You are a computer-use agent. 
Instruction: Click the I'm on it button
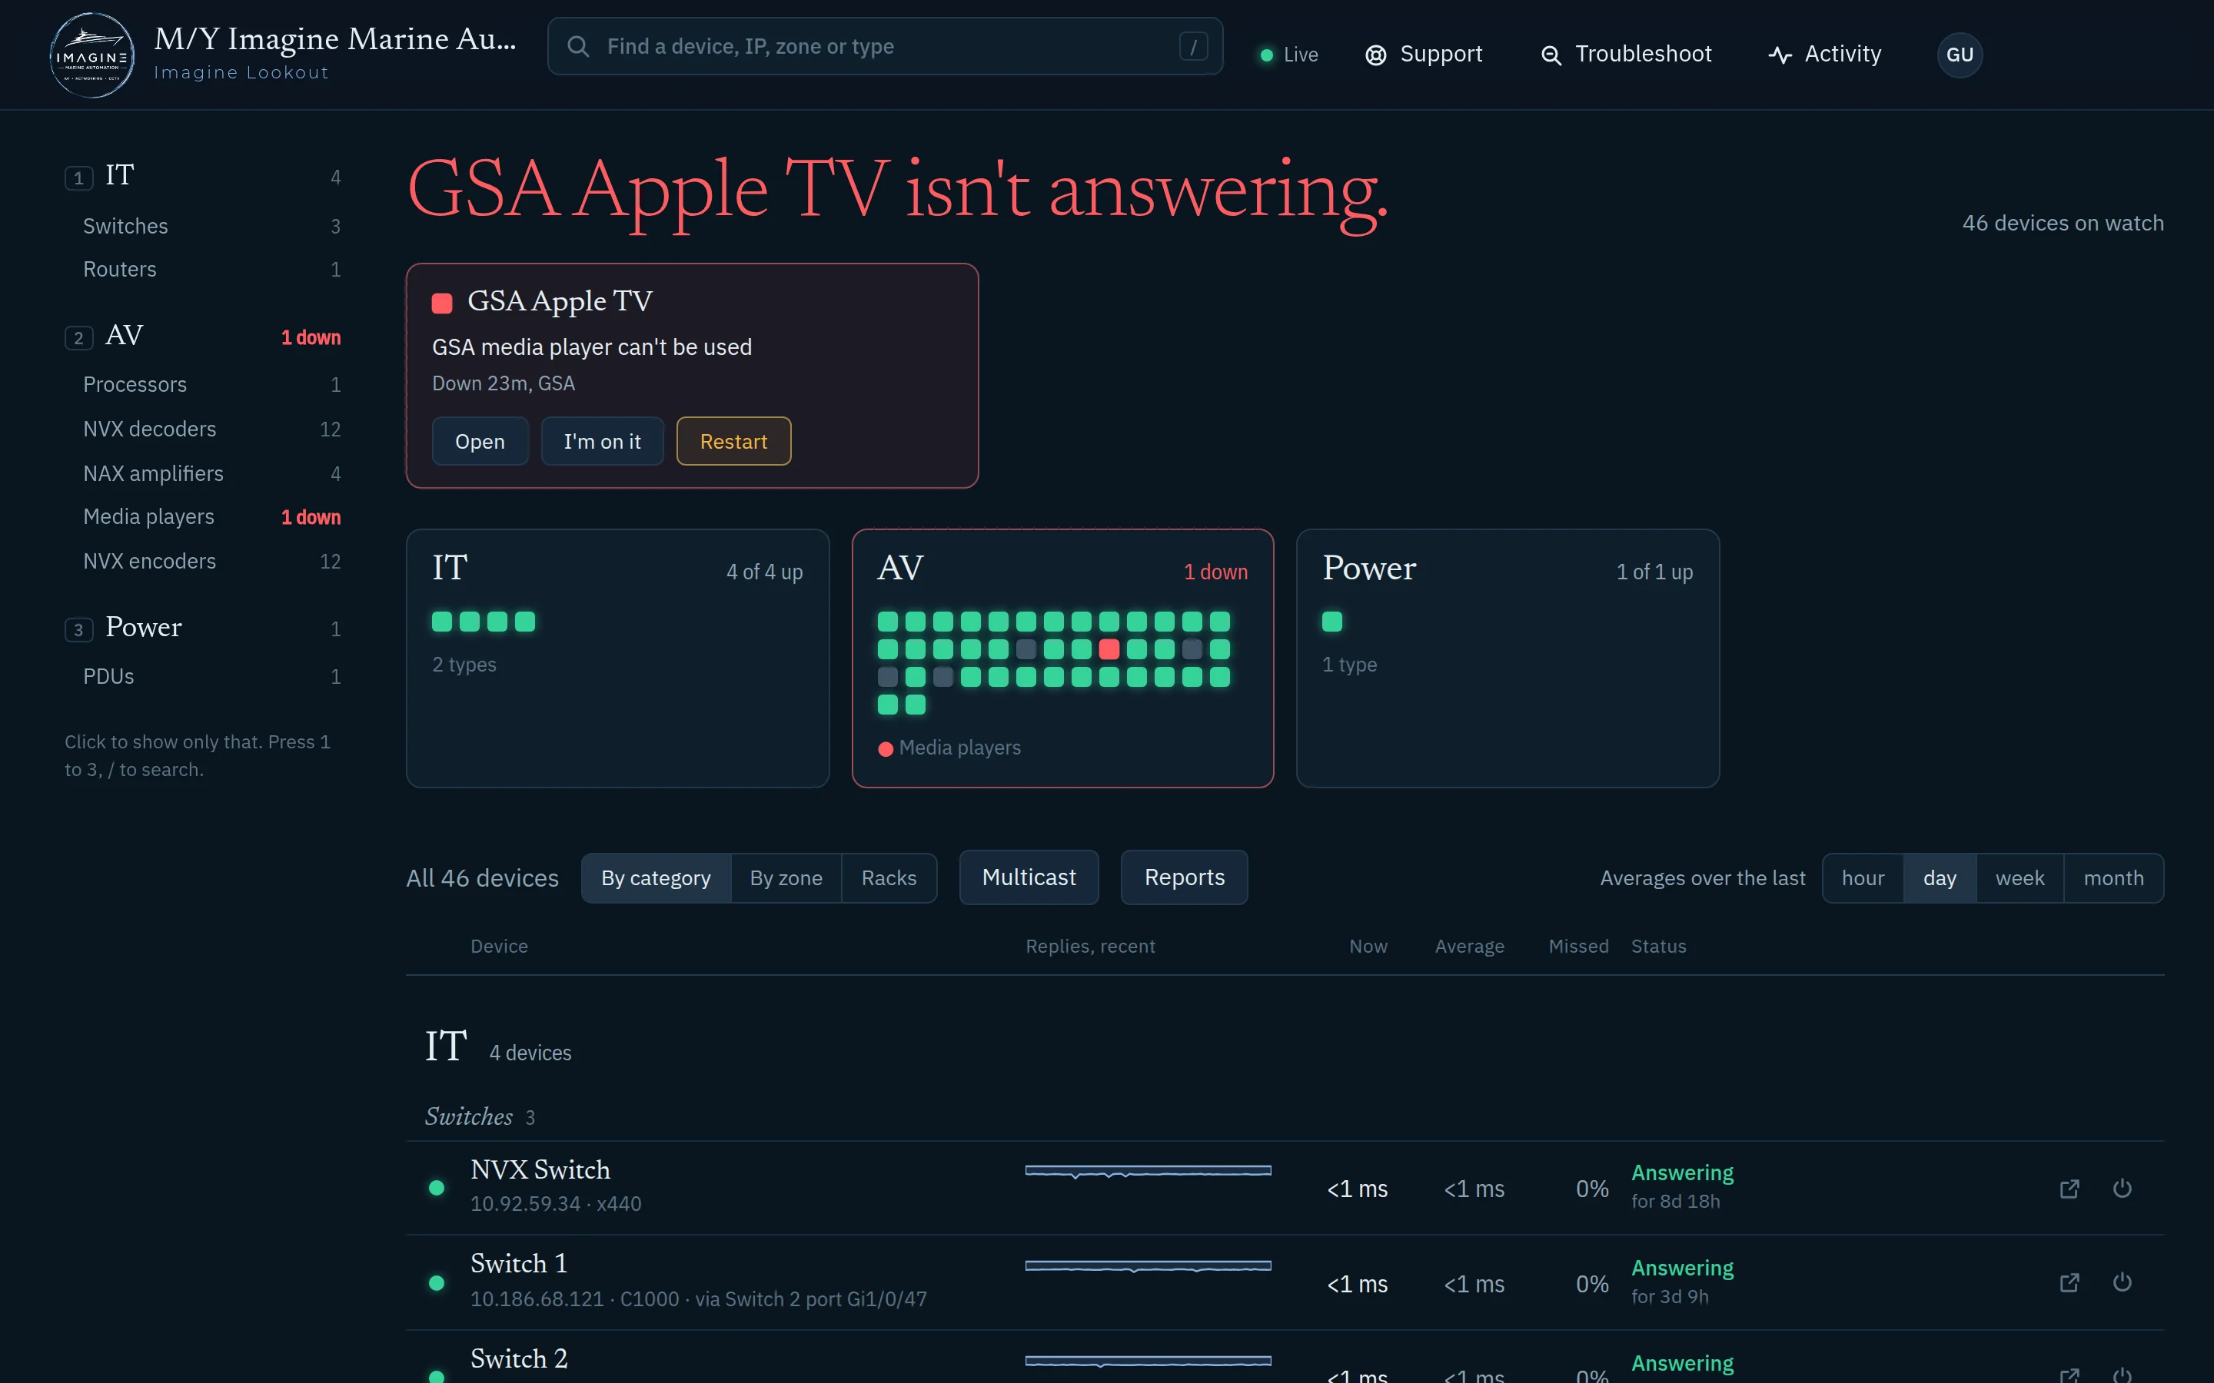(602, 441)
